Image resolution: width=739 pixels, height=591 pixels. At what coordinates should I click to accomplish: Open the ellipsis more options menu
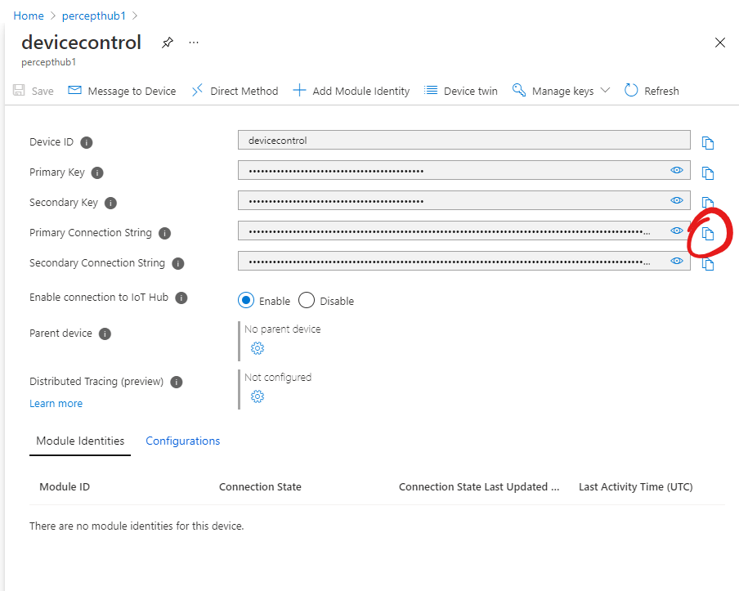pyautogui.click(x=194, y=43)
